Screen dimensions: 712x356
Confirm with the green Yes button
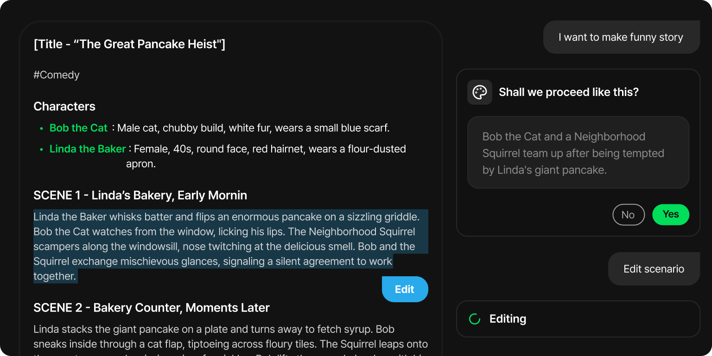pyautogui.click(x=671, y=215)
